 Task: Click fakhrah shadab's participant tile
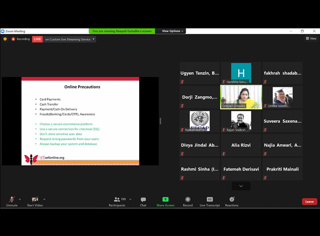[283, 73]
